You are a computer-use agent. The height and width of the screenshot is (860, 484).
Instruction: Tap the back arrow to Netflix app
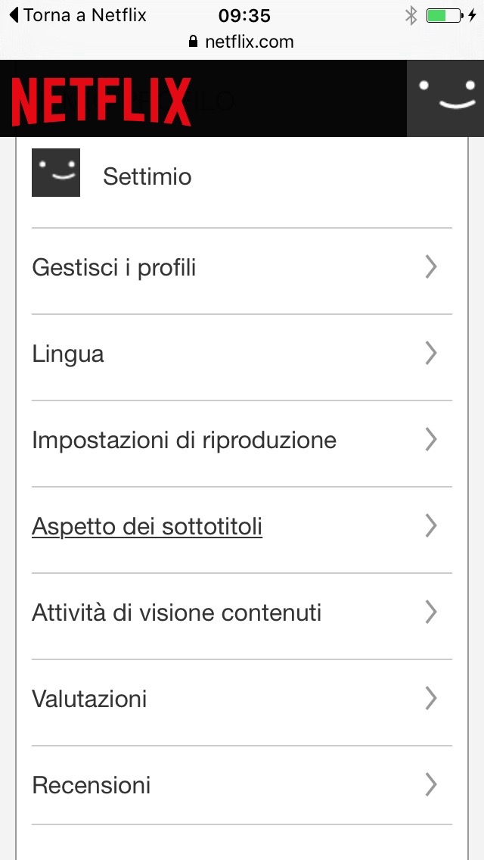[x=13, y=15]
